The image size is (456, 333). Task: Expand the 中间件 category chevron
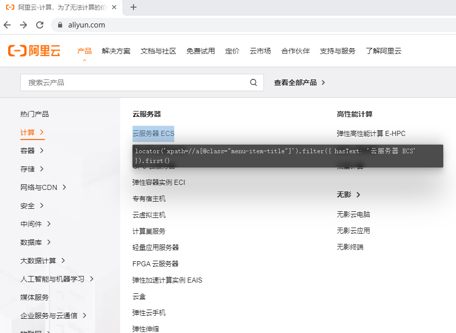coord(49,224)
